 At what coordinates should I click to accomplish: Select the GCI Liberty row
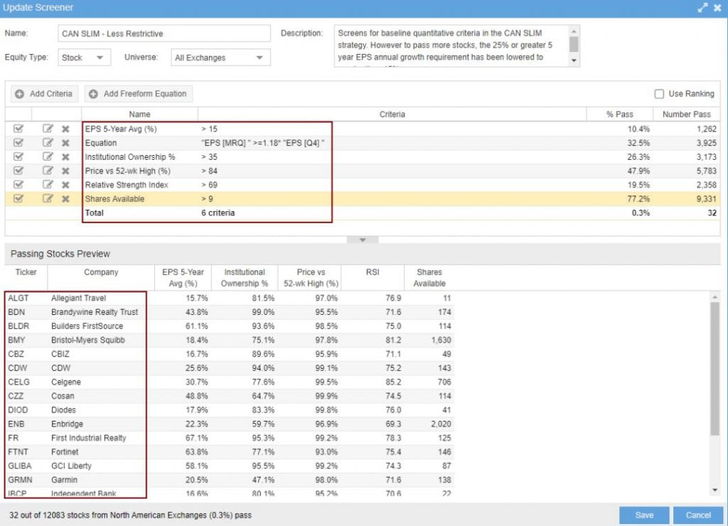click(x=230, y=465)
